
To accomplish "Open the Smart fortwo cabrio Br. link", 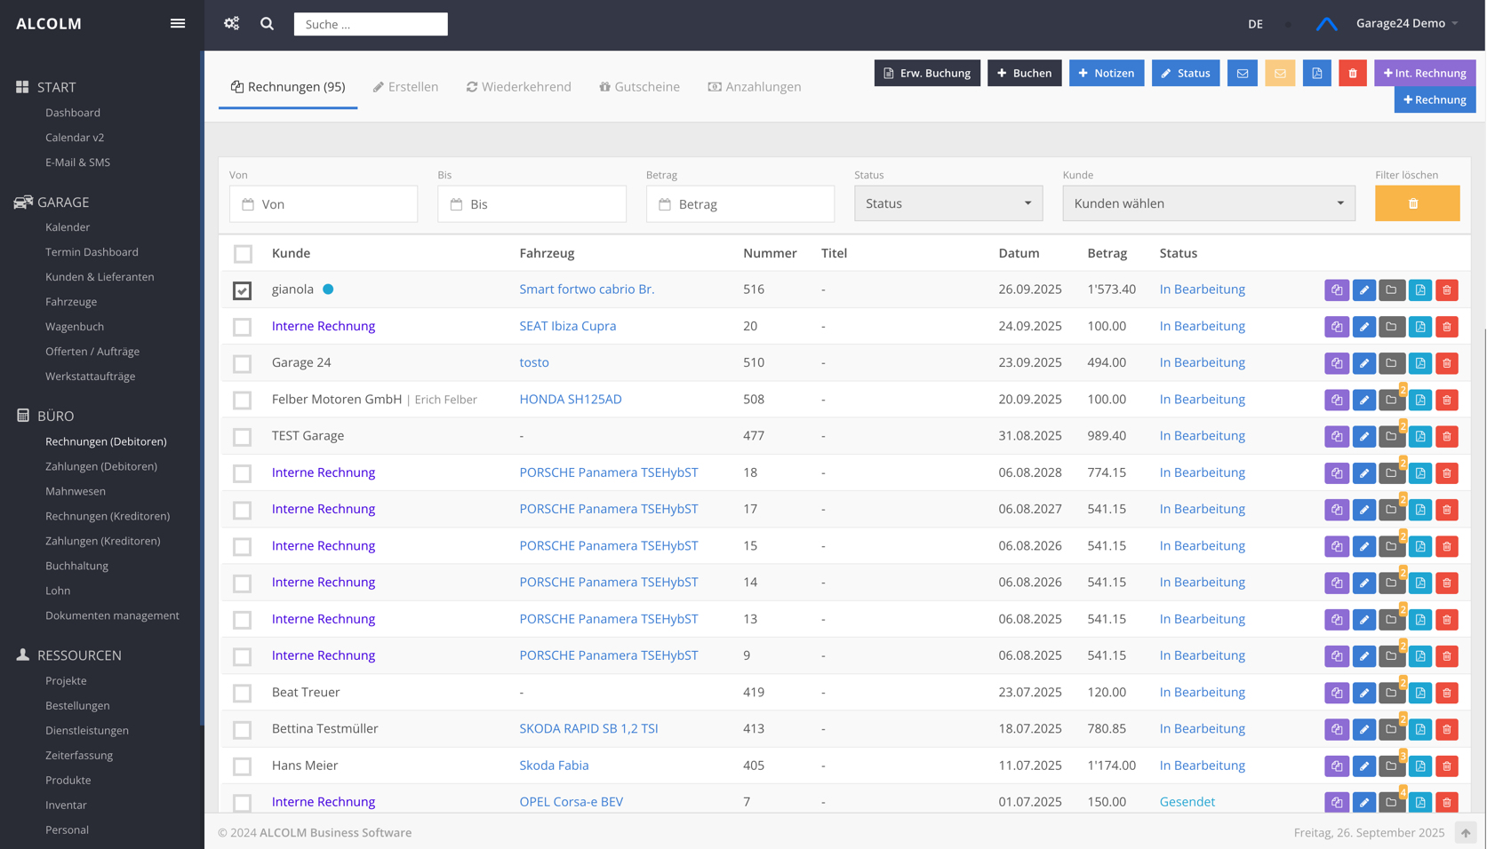I will (587, 290).
